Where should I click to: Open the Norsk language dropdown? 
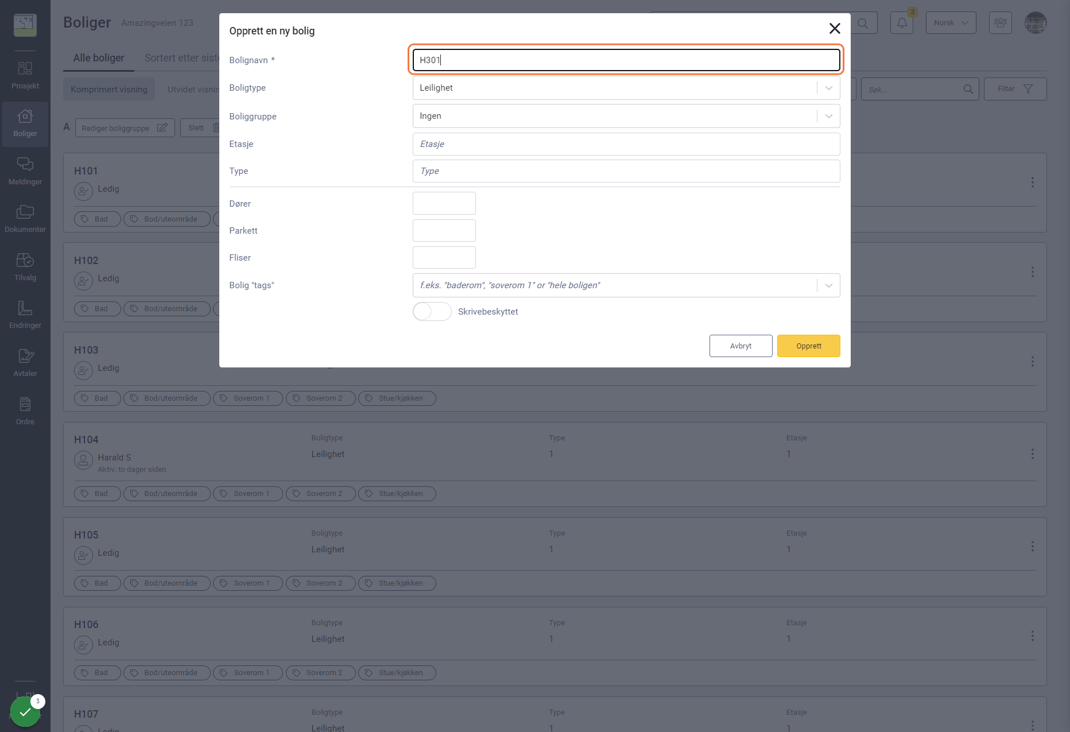point(951,23)
